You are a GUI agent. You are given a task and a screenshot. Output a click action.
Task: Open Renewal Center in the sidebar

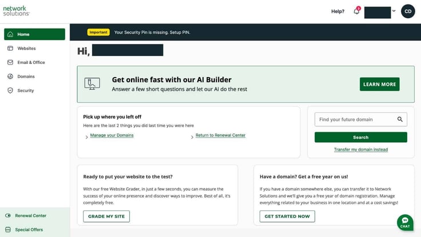tap(31, 215)
